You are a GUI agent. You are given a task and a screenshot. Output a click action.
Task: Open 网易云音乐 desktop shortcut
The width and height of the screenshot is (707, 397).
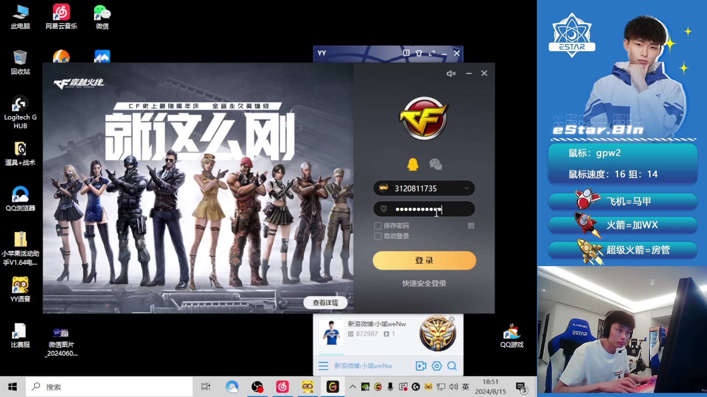[61, 17]
